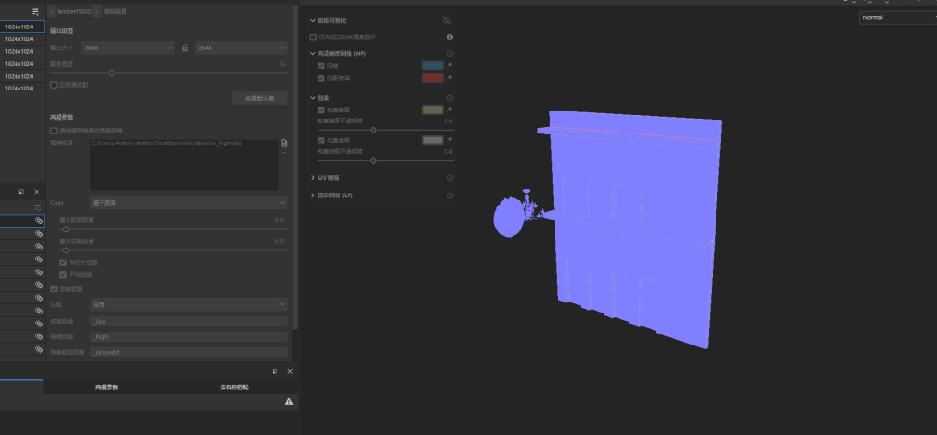937x435 pixels.
Task: Open the list filter icon above 1024x1024 entries
Action: 36,11
